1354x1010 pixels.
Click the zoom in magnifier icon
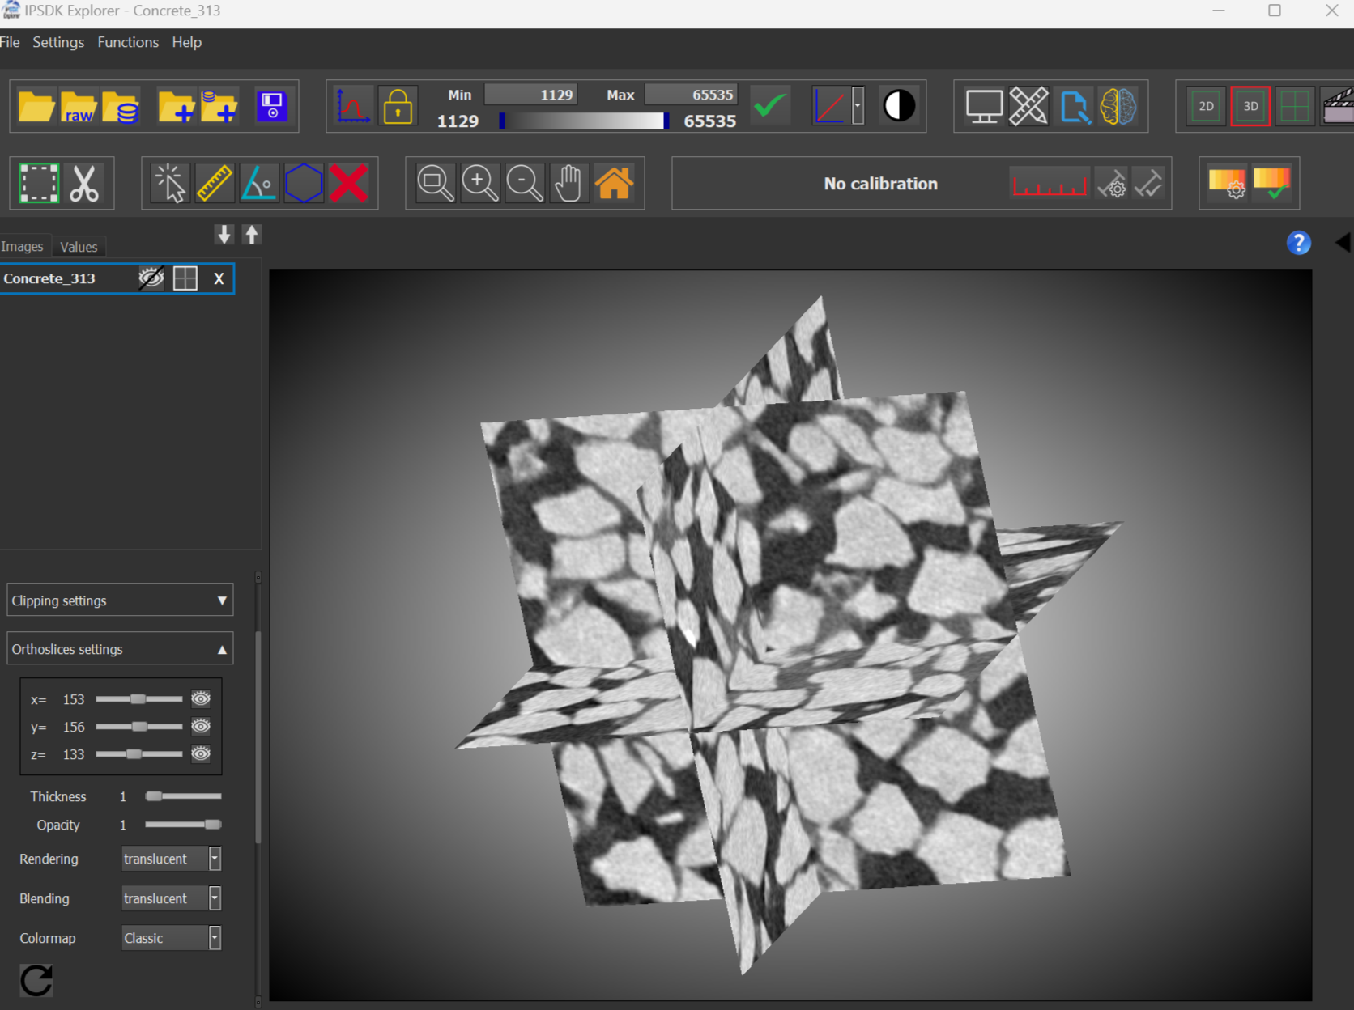click(479, 183)
